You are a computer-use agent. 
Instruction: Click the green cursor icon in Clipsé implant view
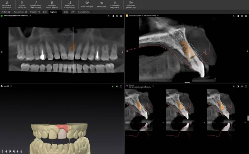point(234,16)
